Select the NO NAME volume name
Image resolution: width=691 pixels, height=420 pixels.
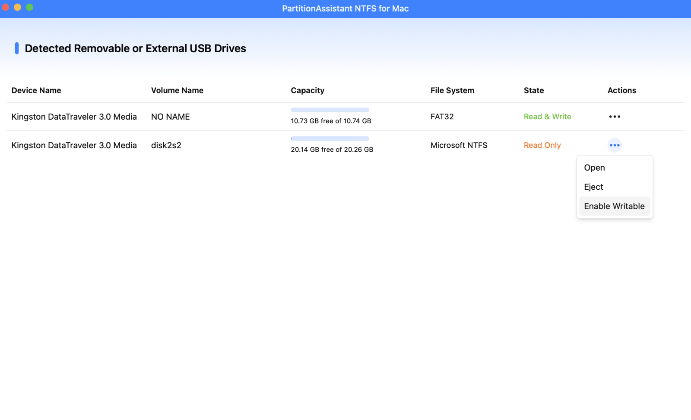[171, 117]
